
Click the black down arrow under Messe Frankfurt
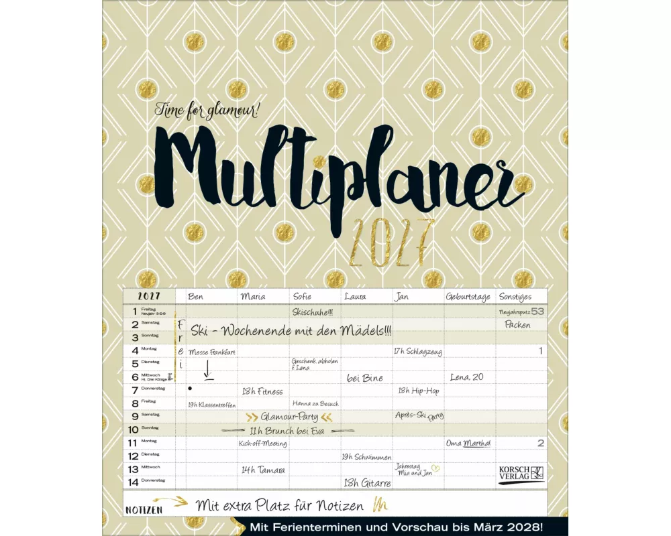coord(209,370)
